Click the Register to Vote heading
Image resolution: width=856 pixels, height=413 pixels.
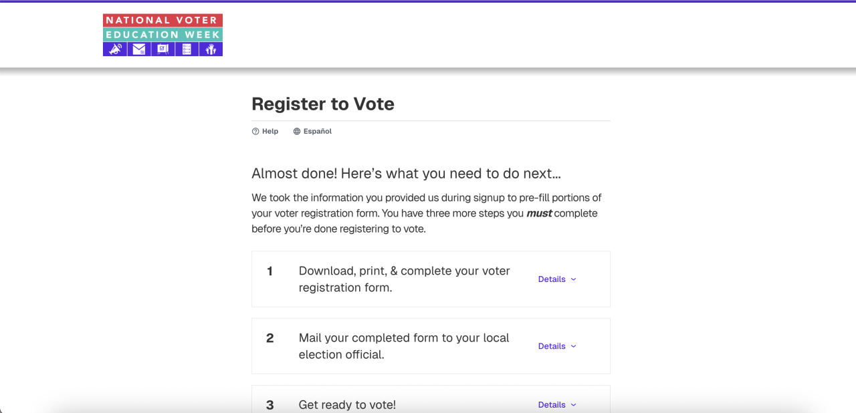click(323, 104)
